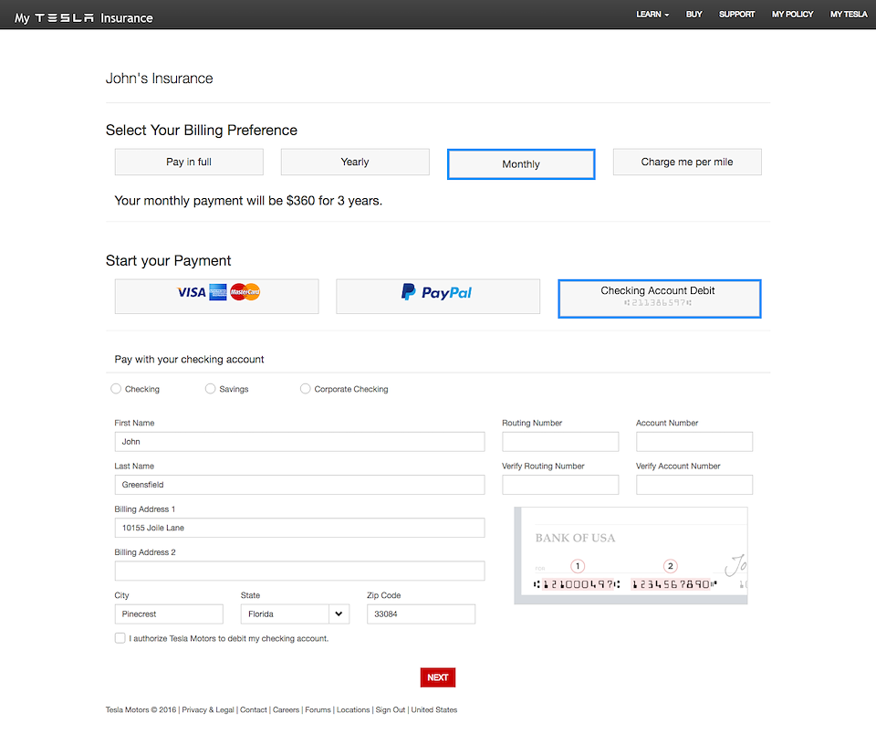Open the State dropdown showing Florida
The image size is (876, 734).
pyautogui.click(x=297, y=614)
